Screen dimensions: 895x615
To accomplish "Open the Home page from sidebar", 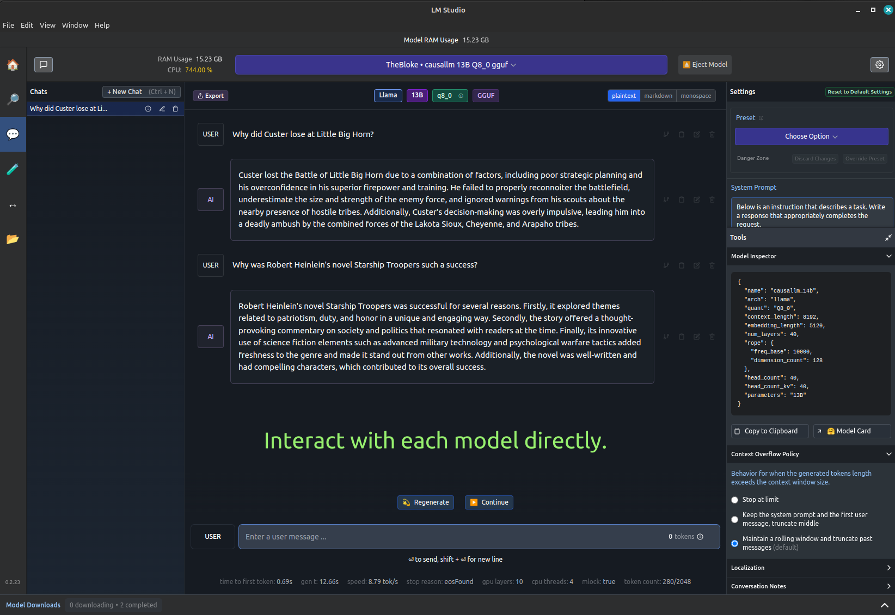I will [13, 65].
